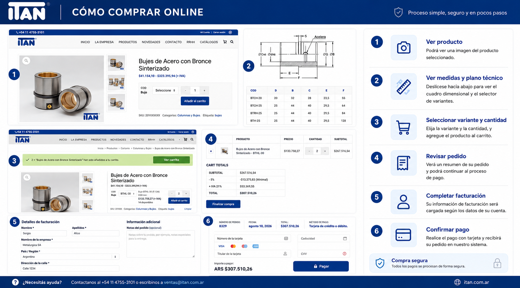Open the Seleccione COD Buje dropdown
This screenshot has width=520, height=288.
tap(165, 90)
